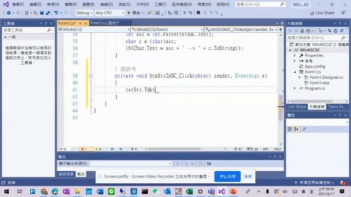Screen dimensions: 351x197
Task: Click the Excel icon in the Windows taskbar
Action: (x=189, y=192)
